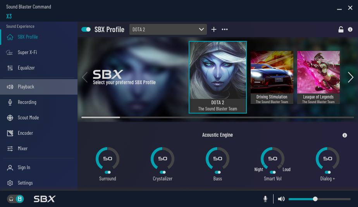This screenshot has width=358, height=207.
Task: Click the Smart Vol level dial
Action: 273,159
